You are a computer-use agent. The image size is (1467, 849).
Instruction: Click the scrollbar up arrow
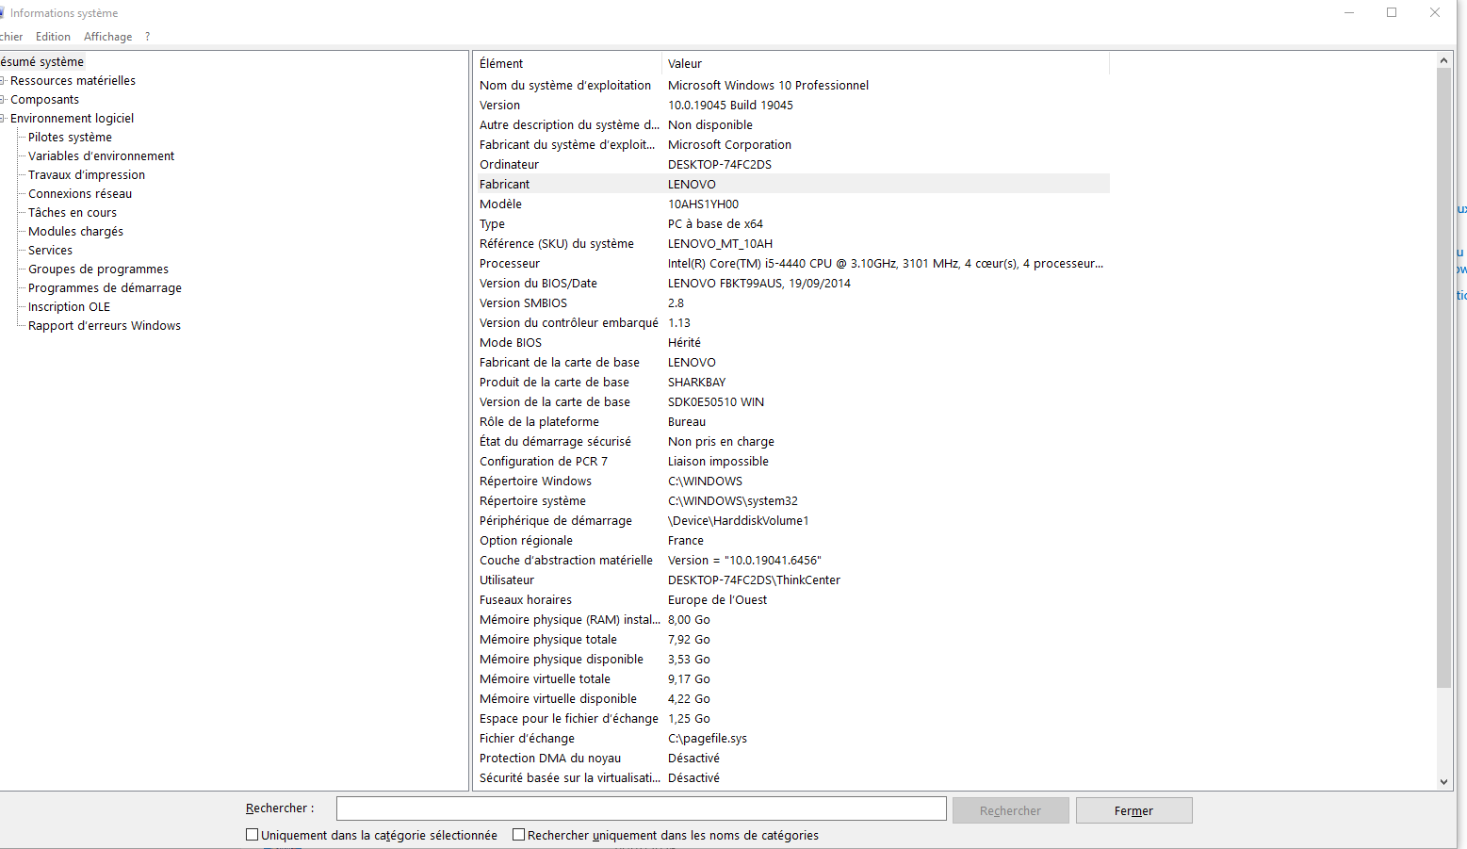[1443, 60]
